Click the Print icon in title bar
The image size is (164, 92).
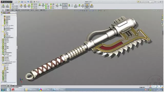pyautogui.click(x=25, y=2)
